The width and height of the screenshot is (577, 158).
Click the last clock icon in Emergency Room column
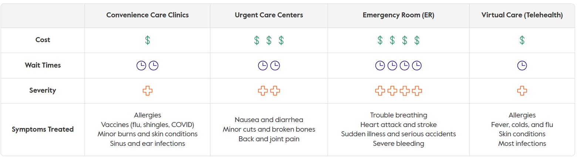pyautogui.click(x=417, y=65)
